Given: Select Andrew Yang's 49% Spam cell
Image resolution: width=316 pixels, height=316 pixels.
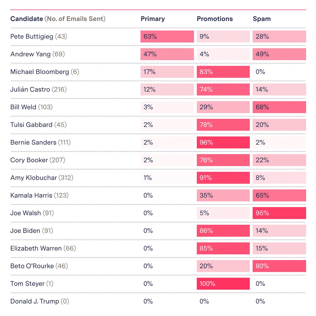Looking at the screenshot, I should [279, 54].
